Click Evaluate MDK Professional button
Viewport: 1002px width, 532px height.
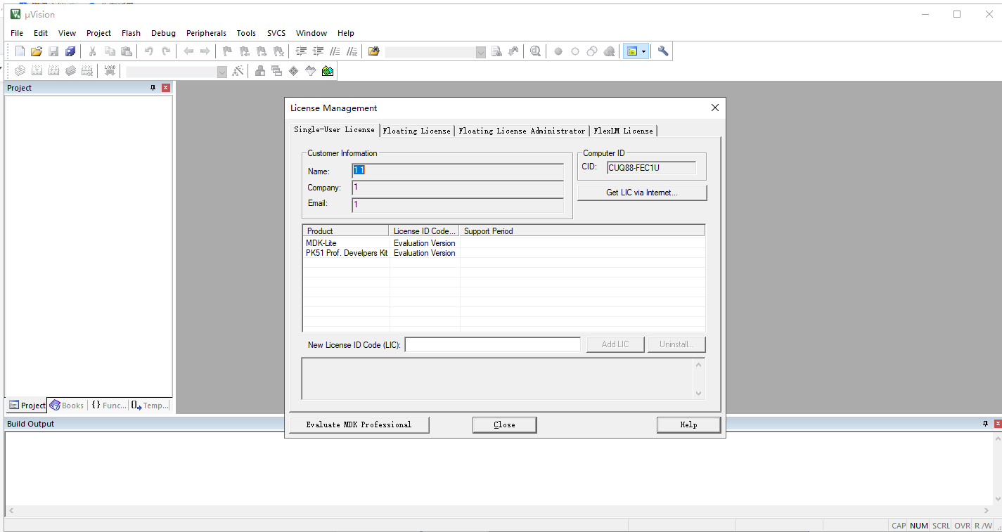click(x=359, y=424)
